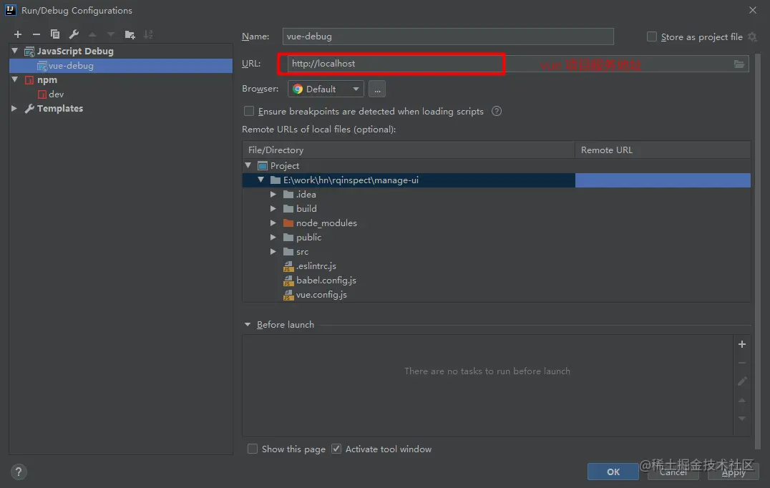Click the folder icon in the URL field

click(x=739, y=64)
